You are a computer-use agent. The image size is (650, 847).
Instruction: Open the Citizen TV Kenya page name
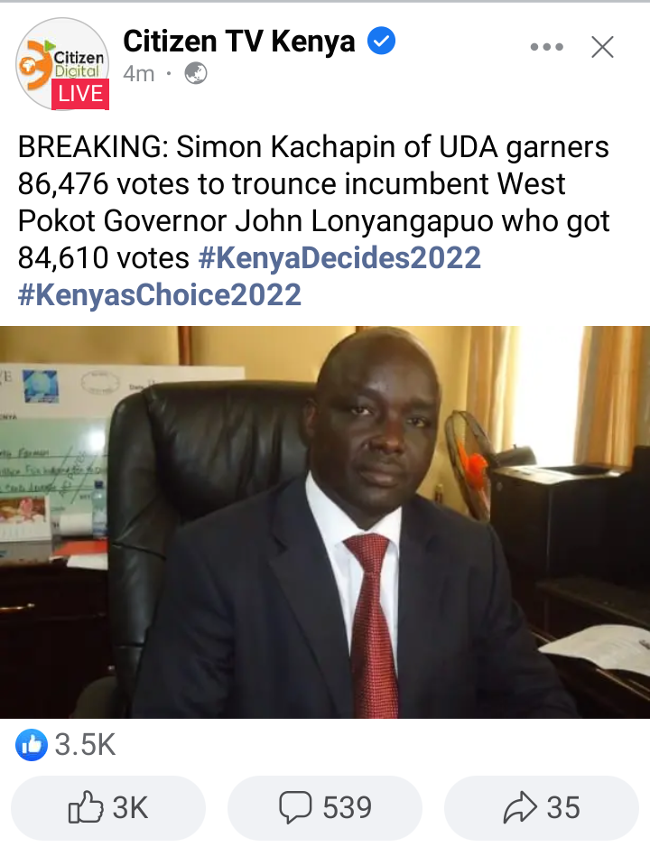(239, 41)
